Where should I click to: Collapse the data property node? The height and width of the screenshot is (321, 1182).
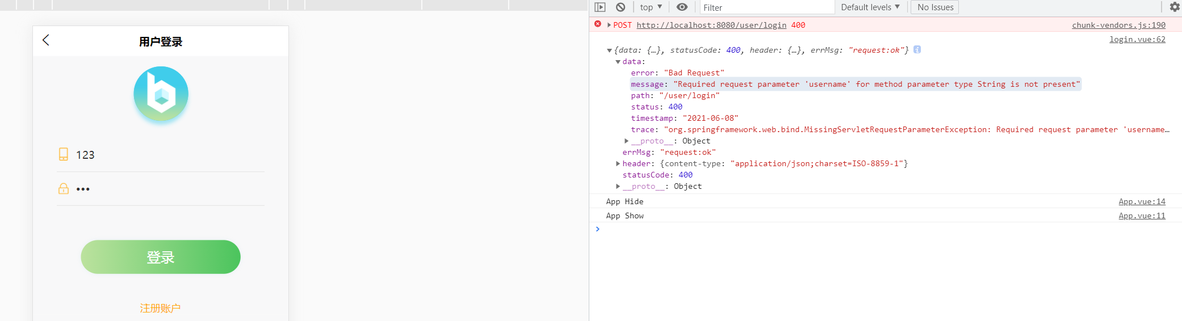pos(618,62)
